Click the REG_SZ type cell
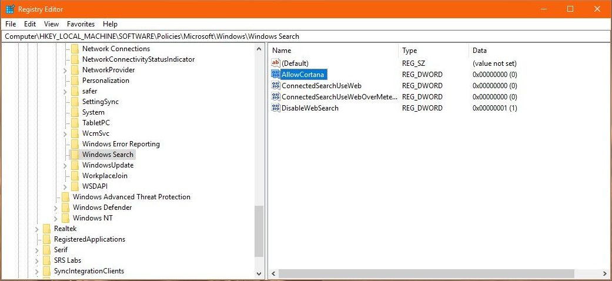The image size is (612, 281). [413, 63]
